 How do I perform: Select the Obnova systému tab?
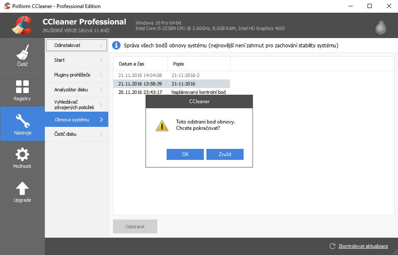[x=77, y=119]
